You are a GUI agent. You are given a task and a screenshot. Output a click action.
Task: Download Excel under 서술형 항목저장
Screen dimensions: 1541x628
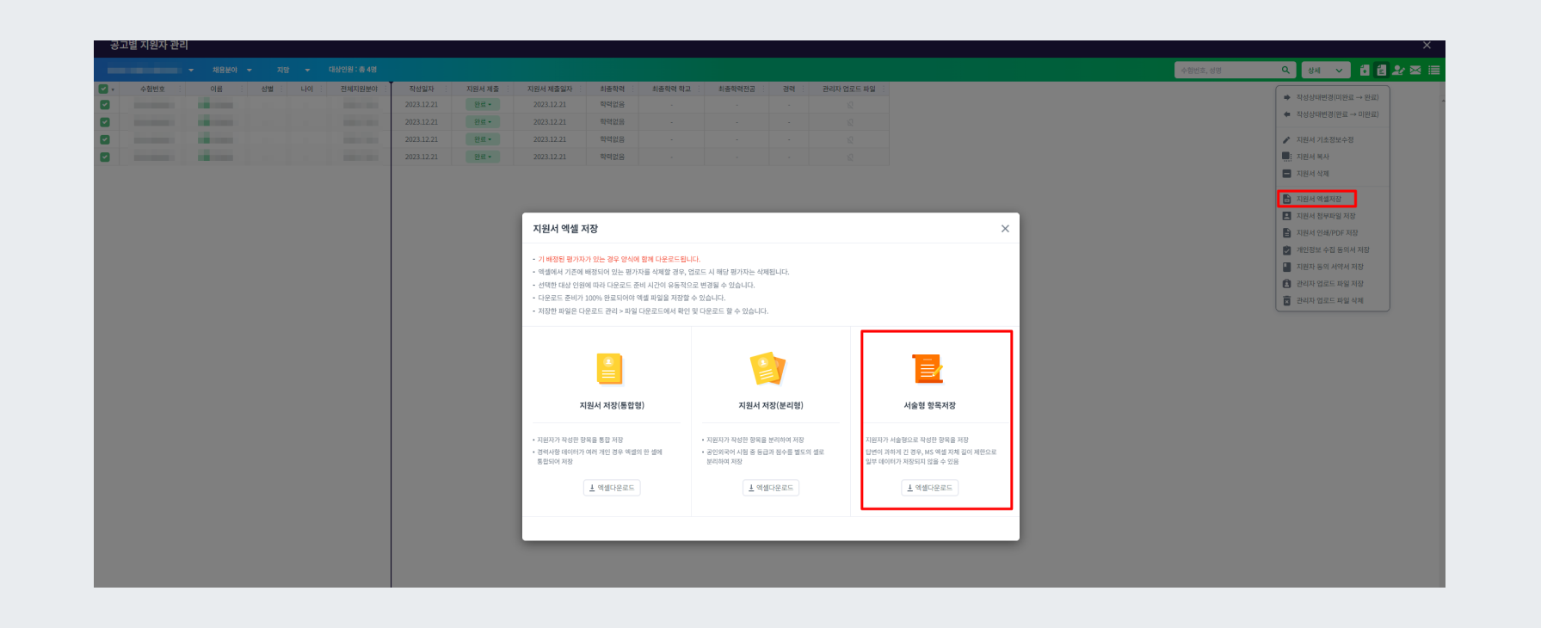pos(929,488)
